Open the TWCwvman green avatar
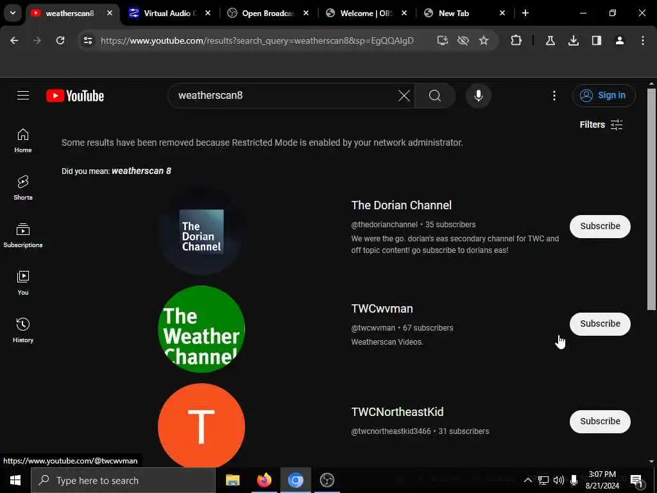657x493 pixels. click(201, 329)
